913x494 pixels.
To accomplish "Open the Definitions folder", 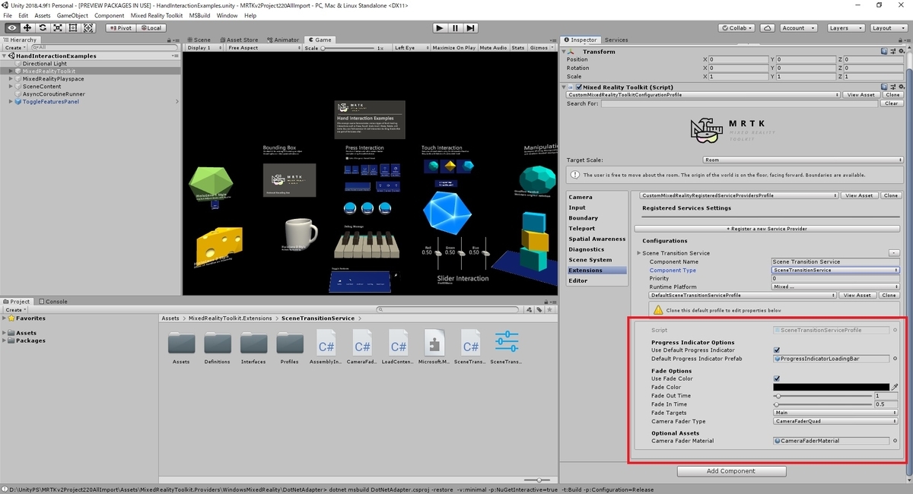I will (218, 343).
